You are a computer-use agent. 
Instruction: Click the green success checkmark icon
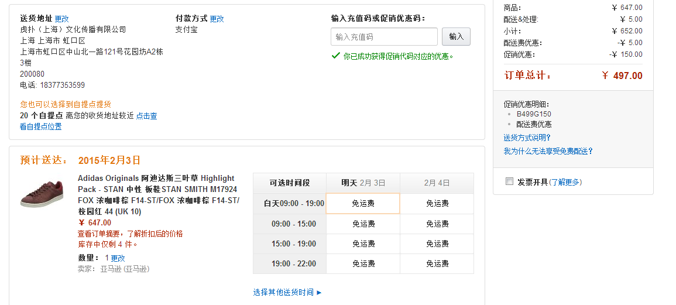[x=336, y=56]
